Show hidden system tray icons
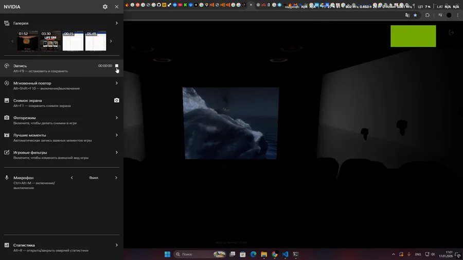Image resolution: width=463 pixels, height=260 pixels. (394, 254)
